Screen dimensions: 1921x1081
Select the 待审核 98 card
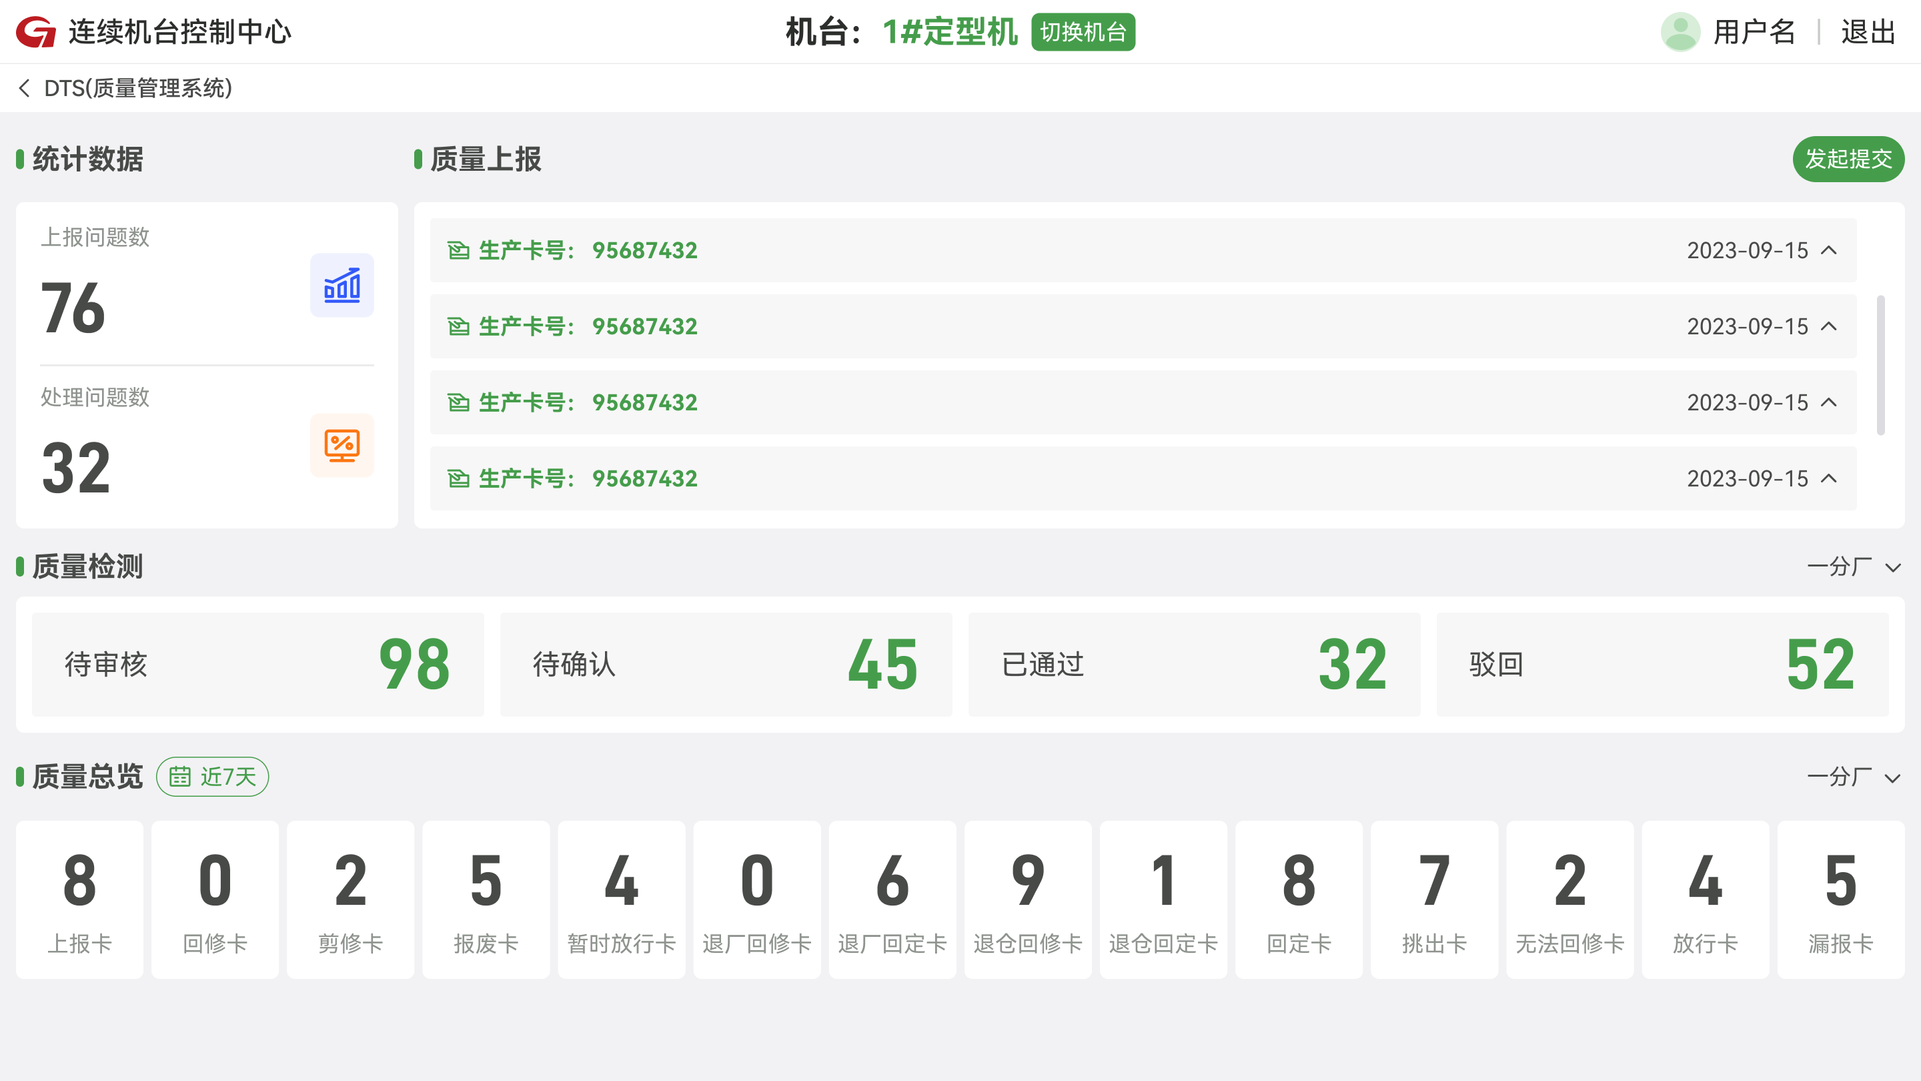coord(258,664)
